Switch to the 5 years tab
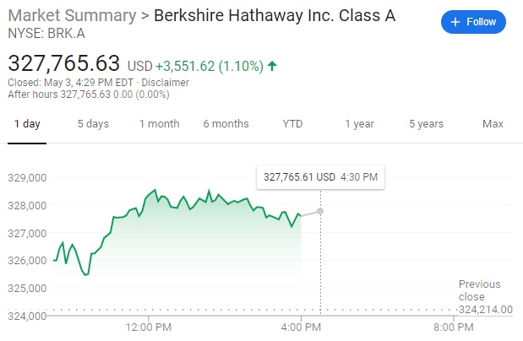 (426, 124)
